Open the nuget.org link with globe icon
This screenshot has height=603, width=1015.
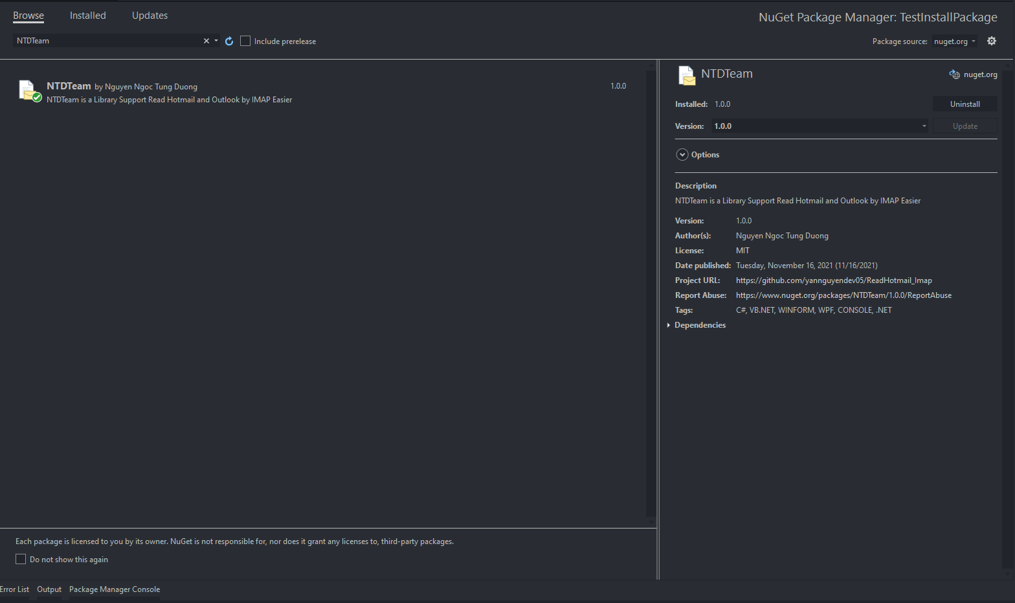[973, 74]
